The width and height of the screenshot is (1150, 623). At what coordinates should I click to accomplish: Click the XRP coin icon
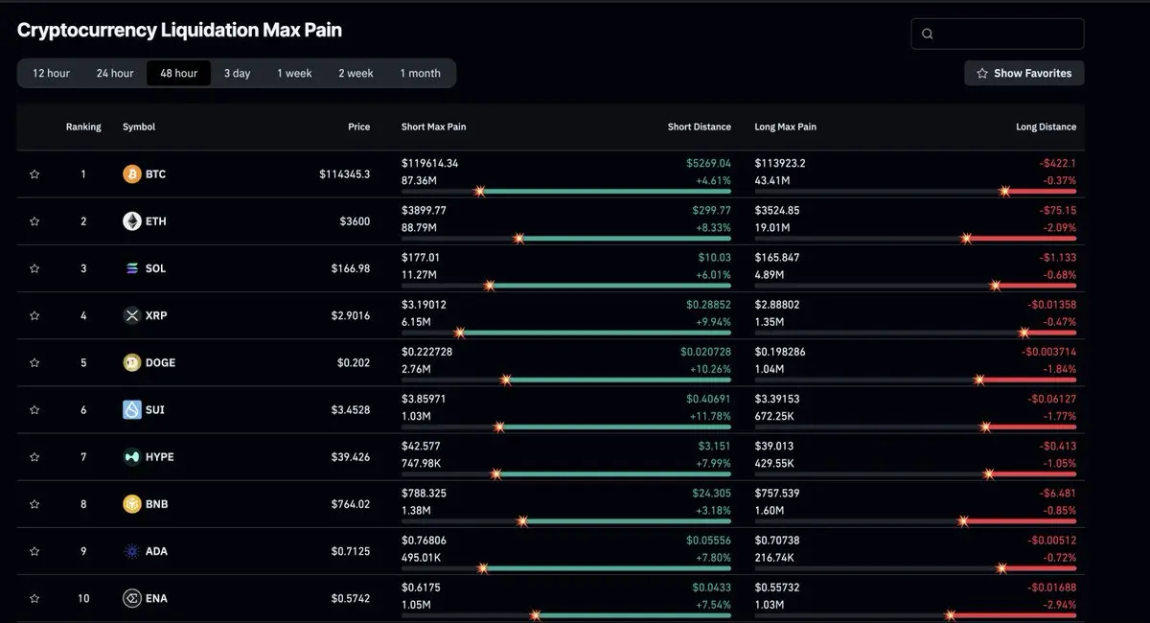pos(131,315)
